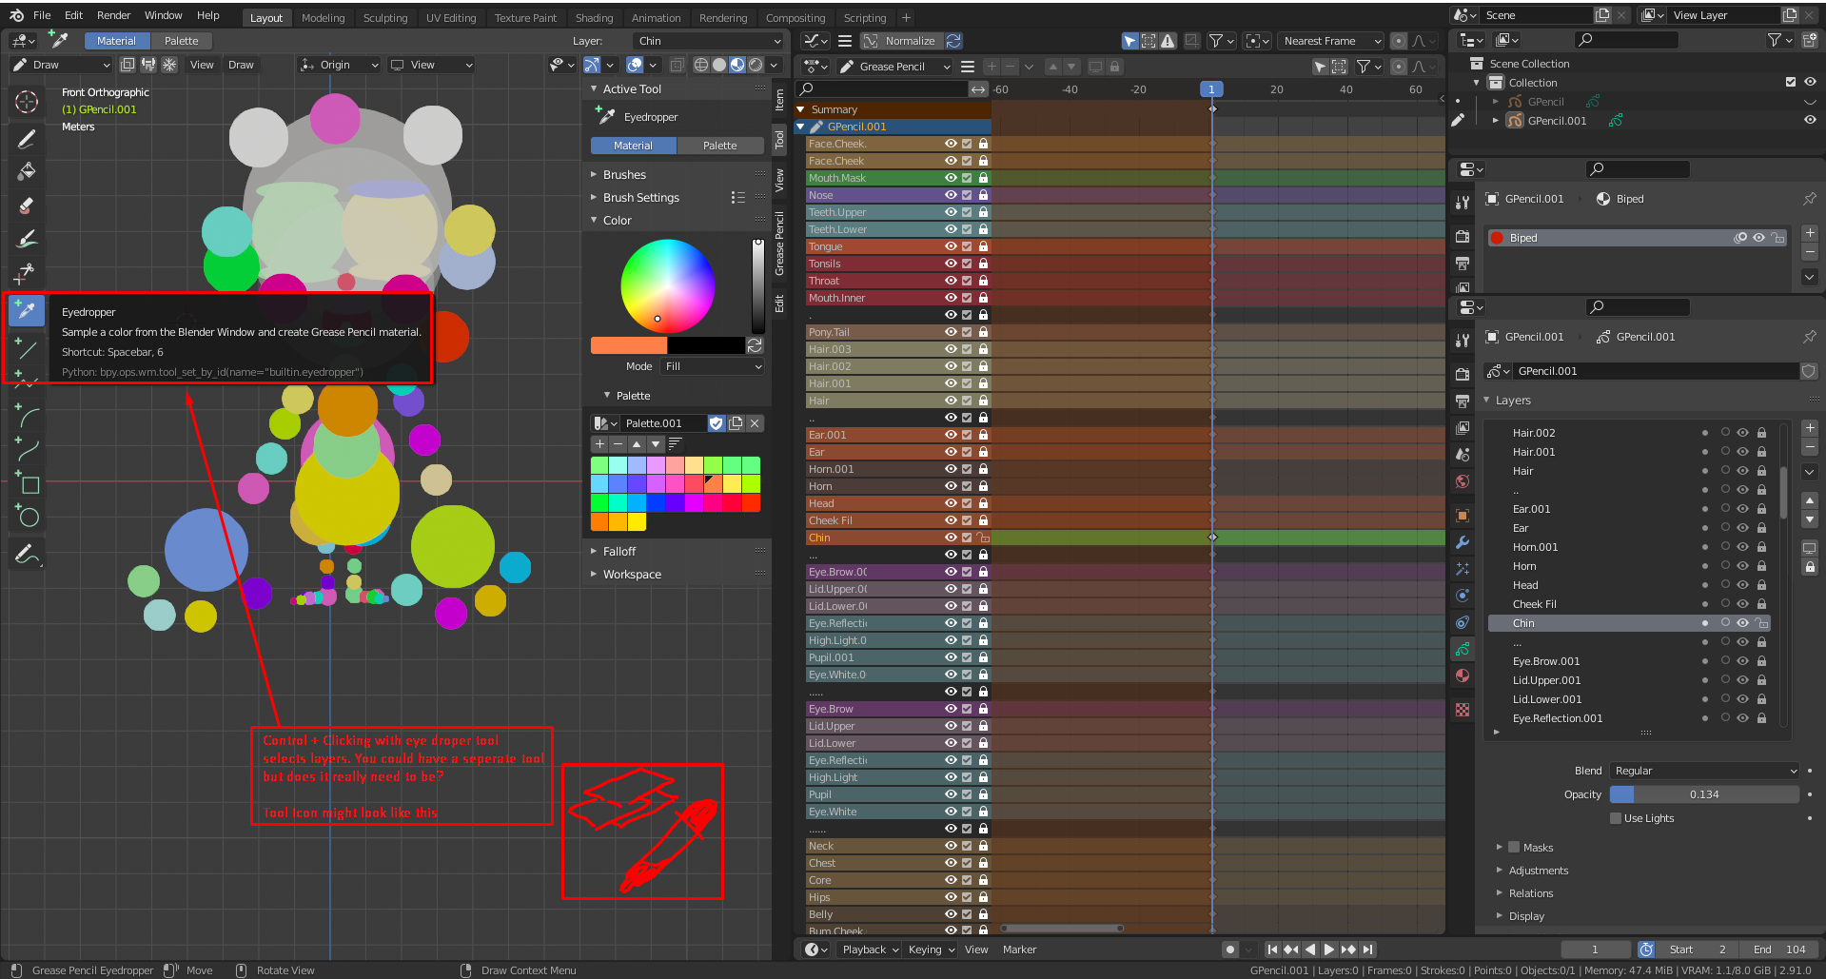Select the Draw pencil tool
Screen dimensions: 1826x979
(x=27, y=139)
